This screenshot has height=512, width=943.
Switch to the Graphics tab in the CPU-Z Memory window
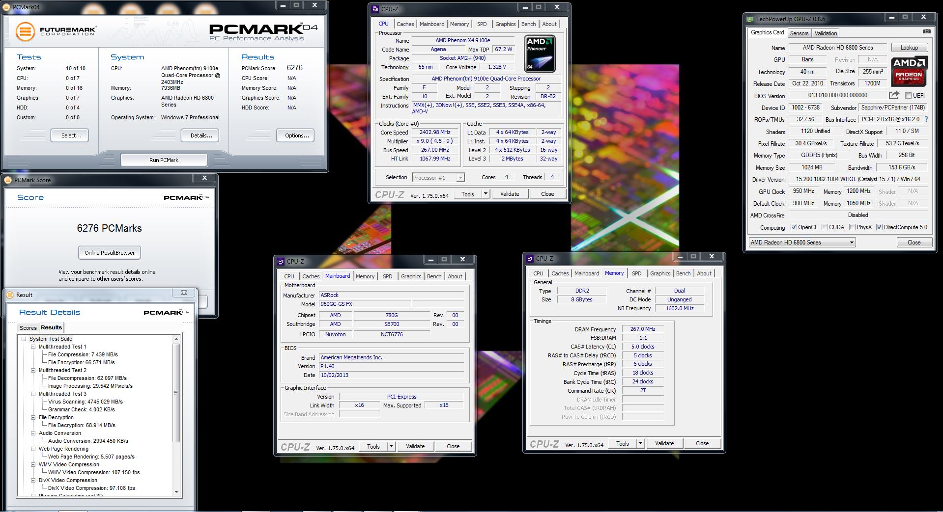660,273
